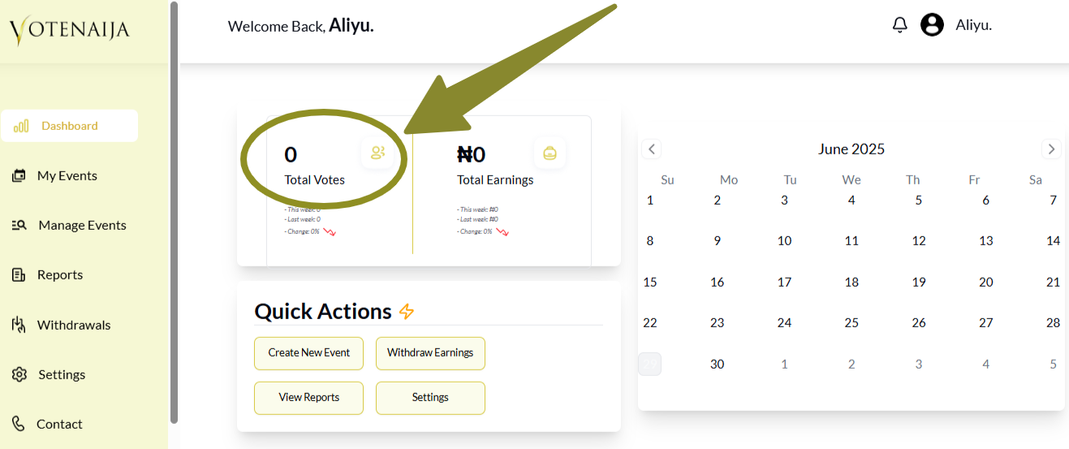Image resolution: width=1069 pixels, height=449 pixels.
Task: Open the user profile avatar icon
Action: (x=932, y=25)
